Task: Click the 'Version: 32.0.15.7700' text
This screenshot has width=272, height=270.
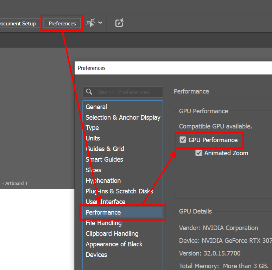Action: coord(210,253)
